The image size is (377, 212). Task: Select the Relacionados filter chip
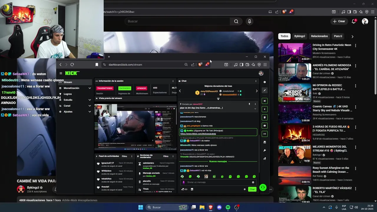pos(319,36)
